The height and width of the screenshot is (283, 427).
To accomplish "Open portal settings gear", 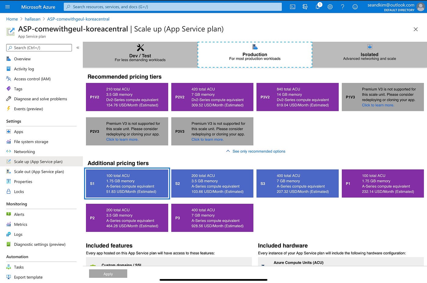I will [330, 7].
